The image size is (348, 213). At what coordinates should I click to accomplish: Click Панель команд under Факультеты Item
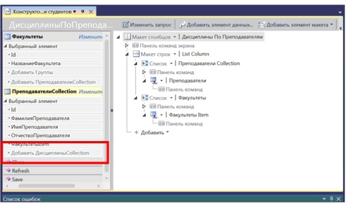tap(184, 124)
